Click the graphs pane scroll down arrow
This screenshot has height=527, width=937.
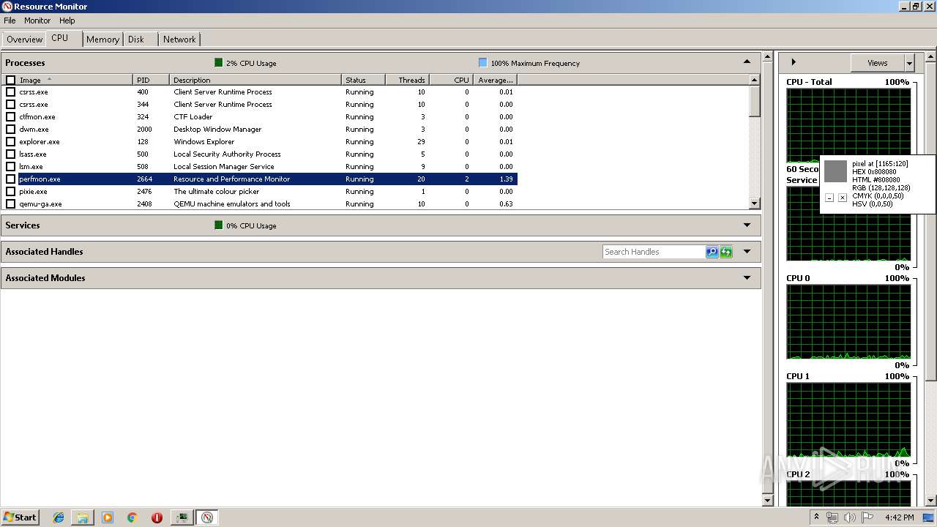(931, 499)
